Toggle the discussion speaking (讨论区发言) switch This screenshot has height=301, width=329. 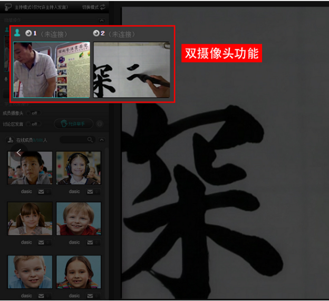click(34, 124)
